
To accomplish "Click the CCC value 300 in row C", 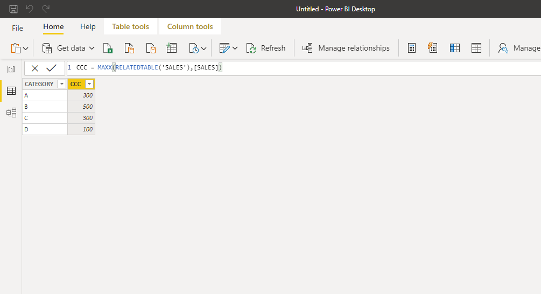I will [81, 118].
